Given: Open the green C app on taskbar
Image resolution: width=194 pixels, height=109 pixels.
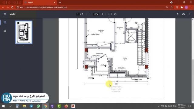Looking at the screenshot, I should (x=59, y=106).
